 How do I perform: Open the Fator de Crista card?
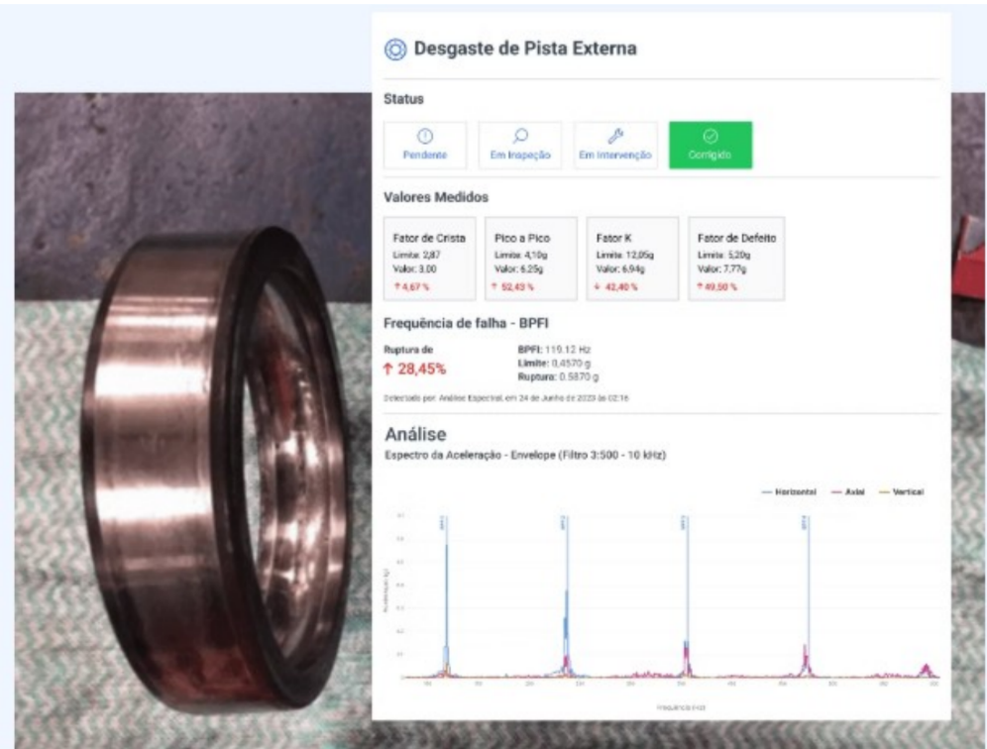coord(430,259)
